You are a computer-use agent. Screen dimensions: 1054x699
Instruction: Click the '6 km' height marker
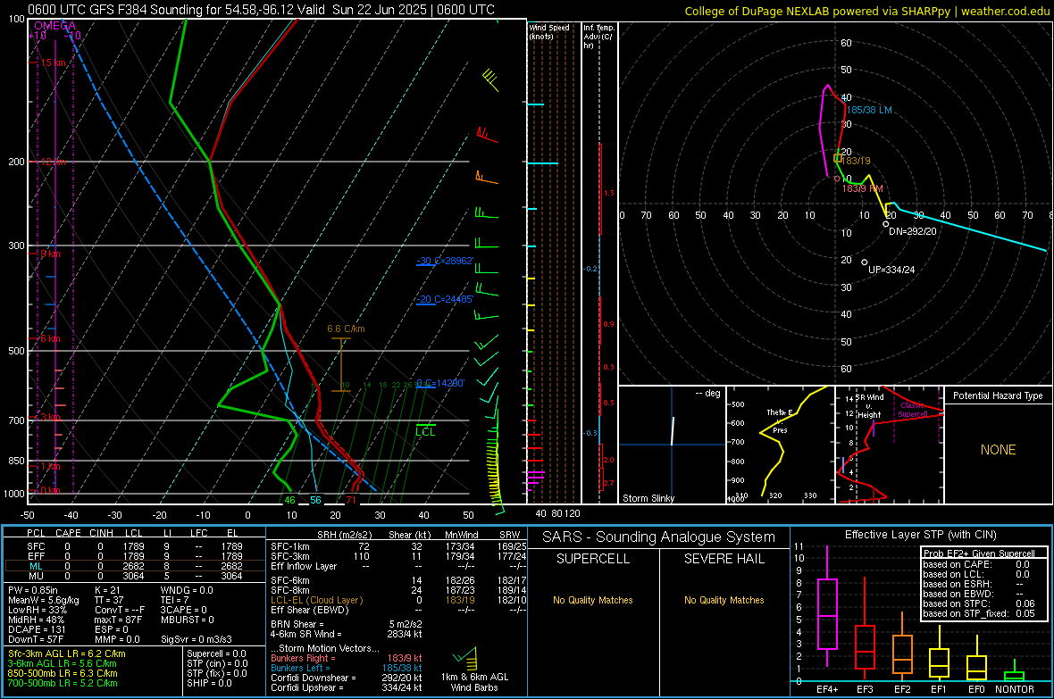[x=51, y=338]
